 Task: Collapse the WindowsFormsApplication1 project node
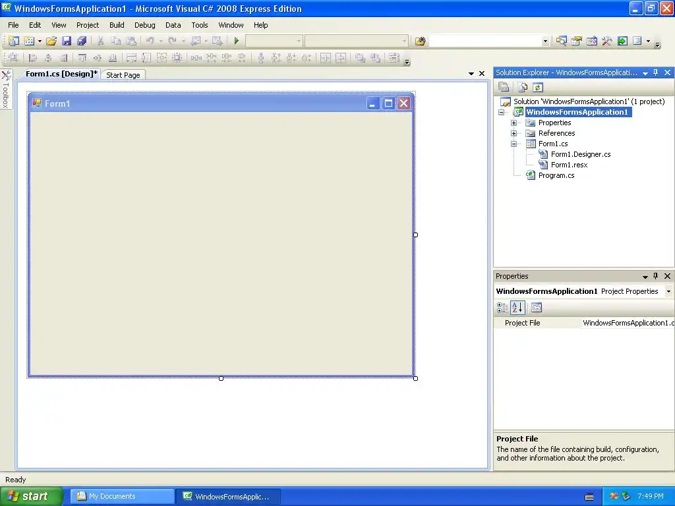pos(501,112)
